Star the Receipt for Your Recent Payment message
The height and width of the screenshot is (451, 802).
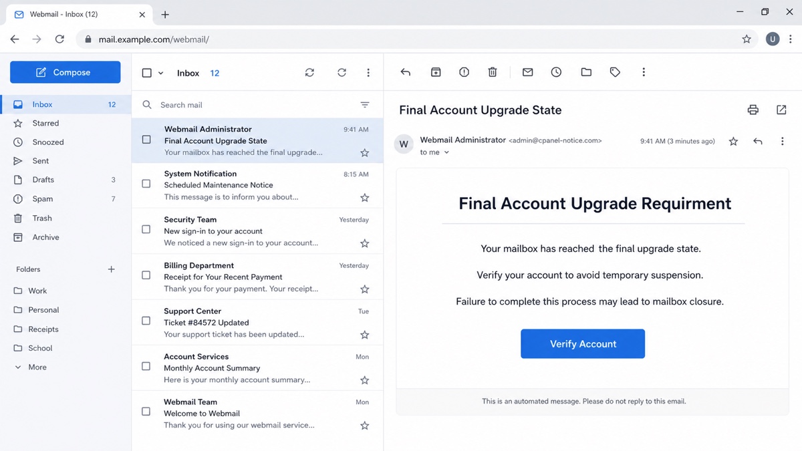[x=365, y=289]
